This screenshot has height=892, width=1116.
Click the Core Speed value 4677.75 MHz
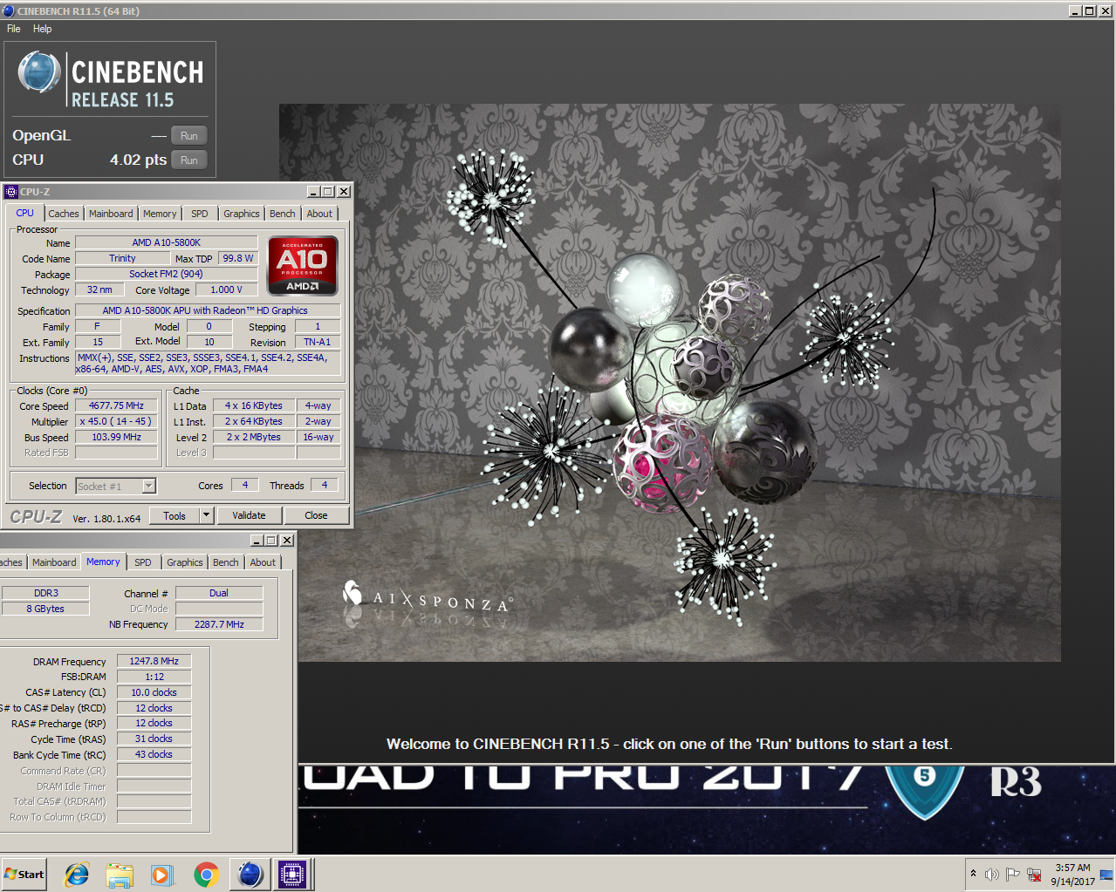pos(116,405)
